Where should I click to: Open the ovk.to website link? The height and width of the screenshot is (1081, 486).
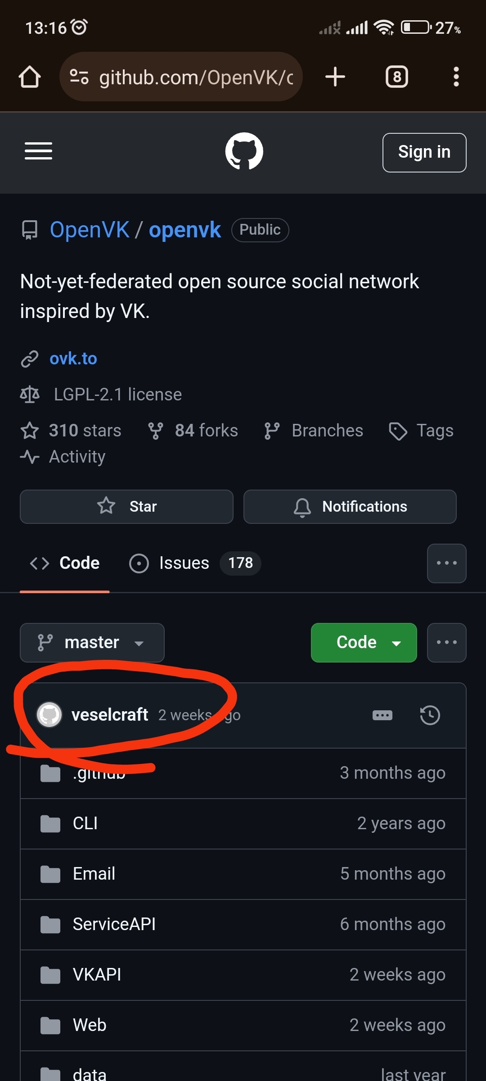73,359
